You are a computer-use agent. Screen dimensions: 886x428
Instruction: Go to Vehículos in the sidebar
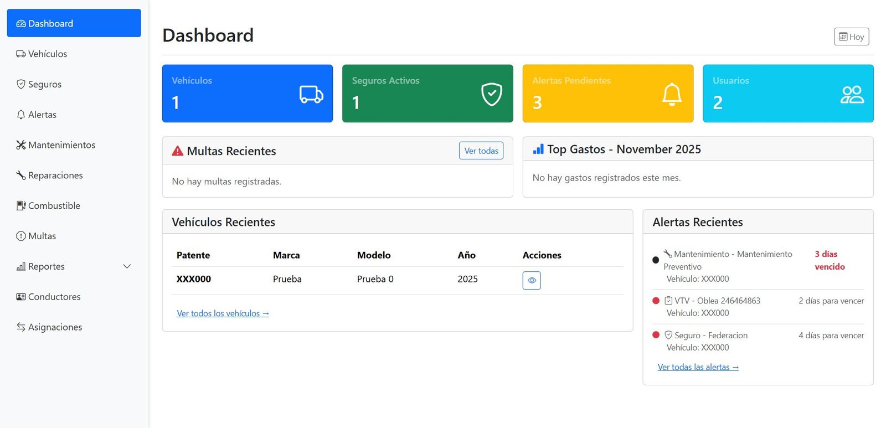pos(74,54)
